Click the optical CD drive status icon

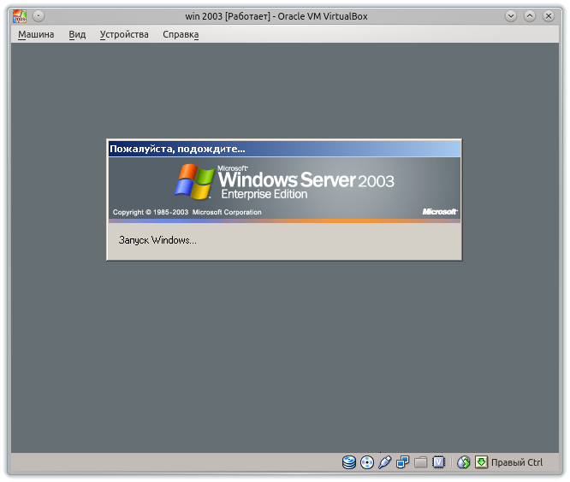tap(367, 462)
